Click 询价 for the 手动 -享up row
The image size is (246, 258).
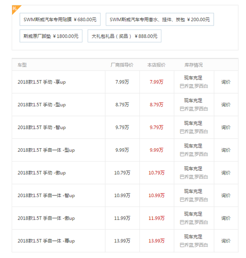[226, 82]
